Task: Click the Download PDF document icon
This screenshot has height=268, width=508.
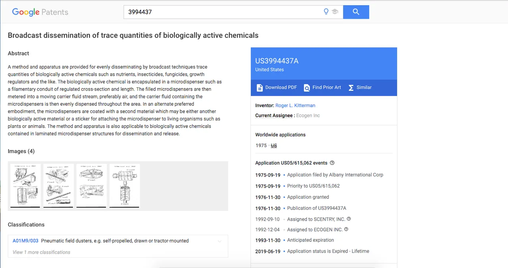Action: pyautogui.click(x=260, y=88)
